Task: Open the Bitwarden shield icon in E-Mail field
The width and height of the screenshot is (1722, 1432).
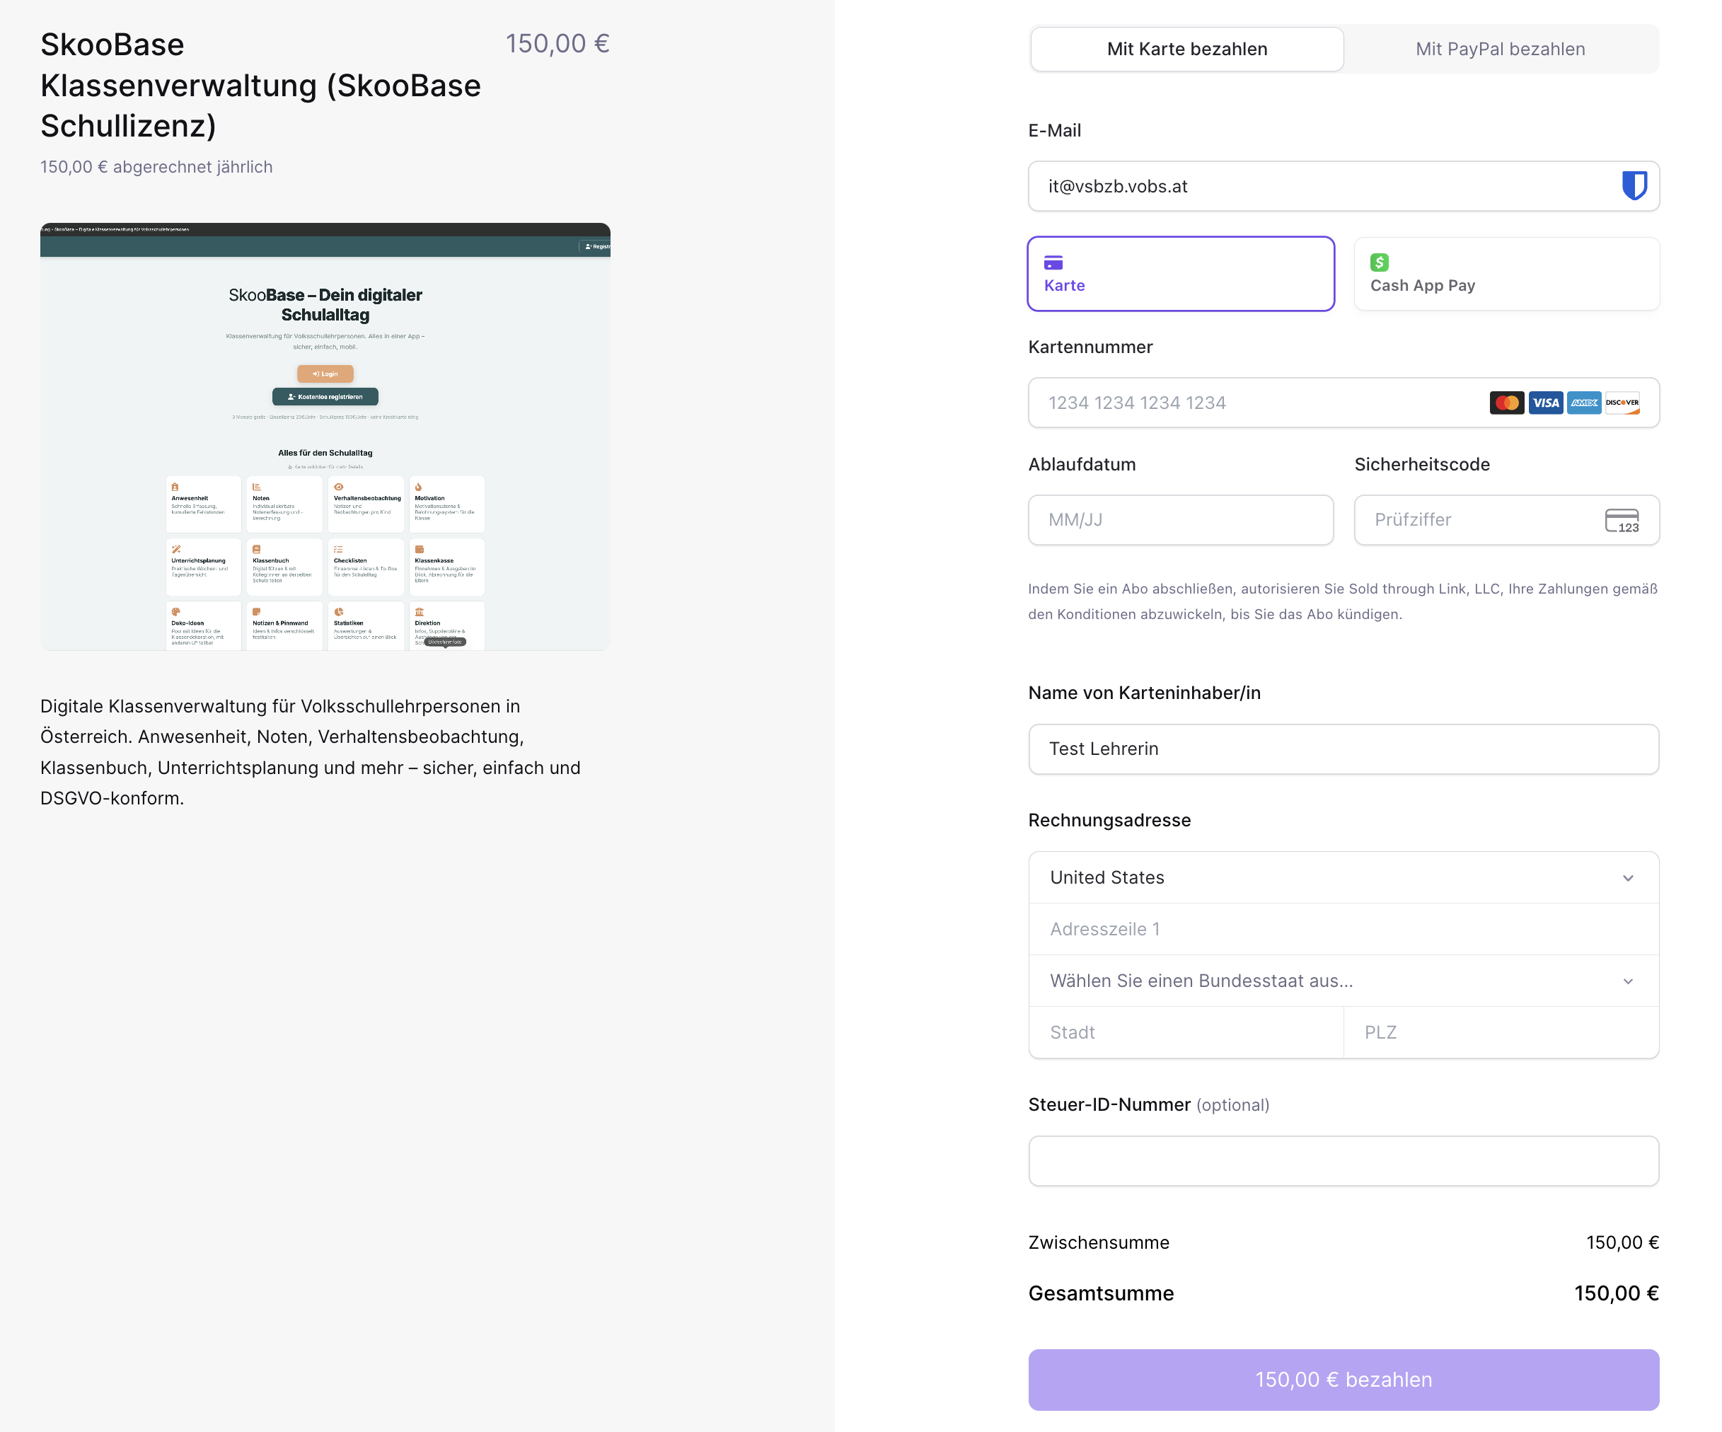Action: (1634, 186)
